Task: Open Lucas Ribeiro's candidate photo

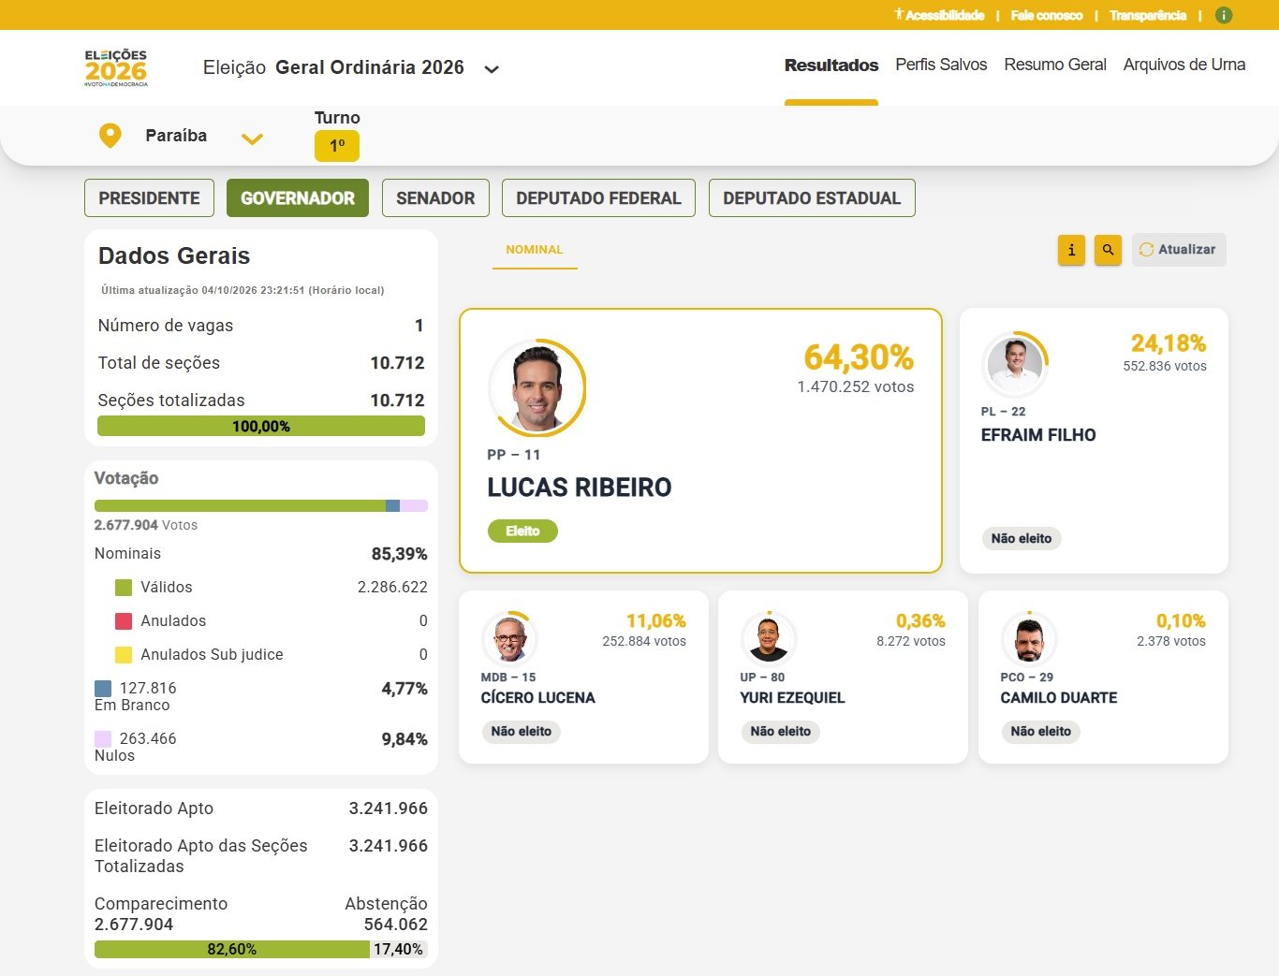Action: tap(537, 388)
